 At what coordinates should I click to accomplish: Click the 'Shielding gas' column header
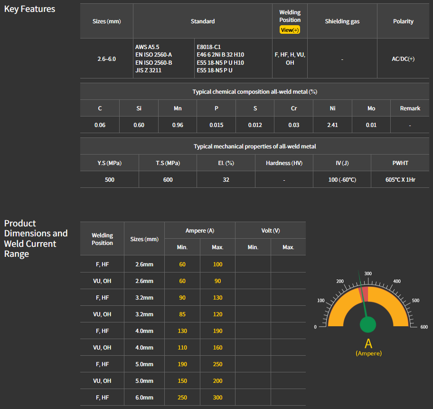click(342, 21)
